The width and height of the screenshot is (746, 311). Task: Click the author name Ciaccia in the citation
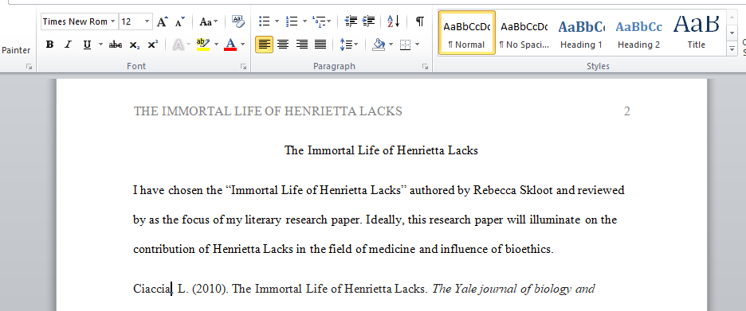(152, 289)
